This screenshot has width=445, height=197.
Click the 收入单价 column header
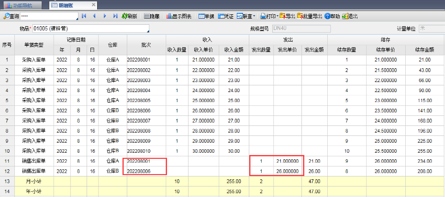tap(203, 50)
